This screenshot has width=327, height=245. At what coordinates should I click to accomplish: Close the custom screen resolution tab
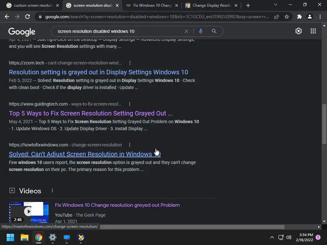coord(57,5)
